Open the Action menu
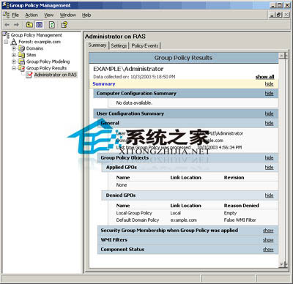 point(31,15)
